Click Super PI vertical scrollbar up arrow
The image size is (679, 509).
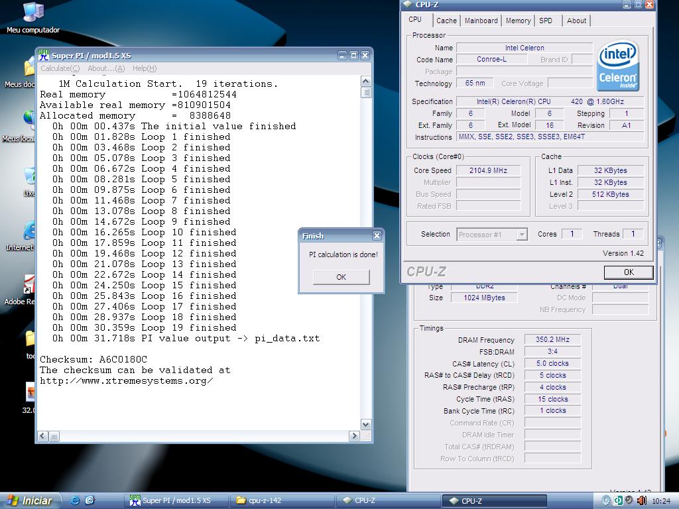coord(366,82)
